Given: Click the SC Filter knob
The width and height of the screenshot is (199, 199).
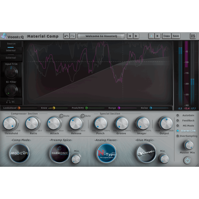Looking at the screenshot, I should click(x=11, y=90).
